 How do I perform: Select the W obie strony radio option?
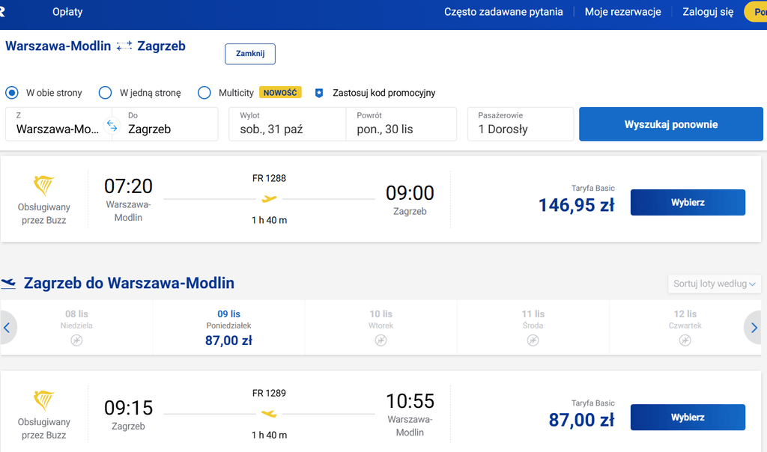12,93
